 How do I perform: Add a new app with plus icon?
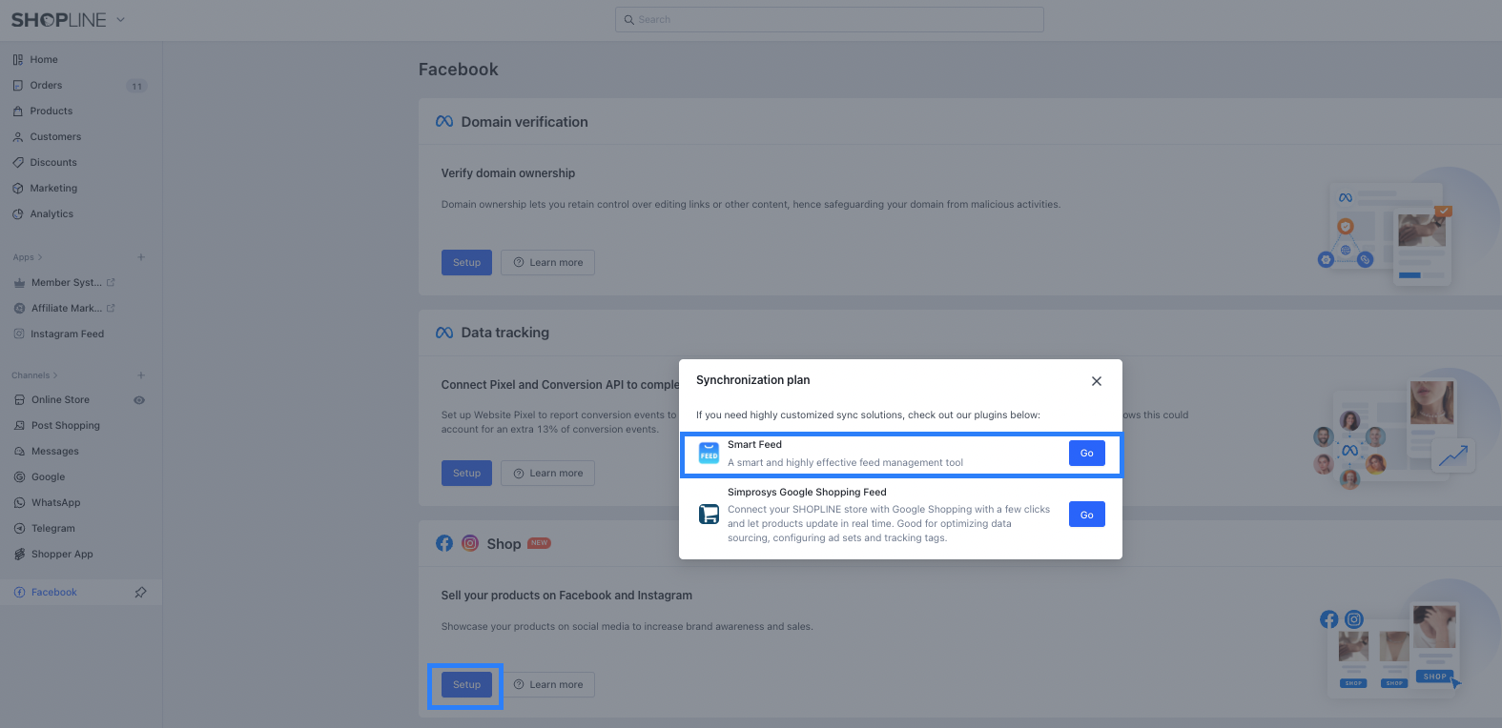pyautogui.click(x=141, y=257)
